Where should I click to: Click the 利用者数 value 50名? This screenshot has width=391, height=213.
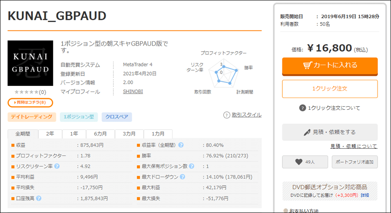[x=325, y=24]
